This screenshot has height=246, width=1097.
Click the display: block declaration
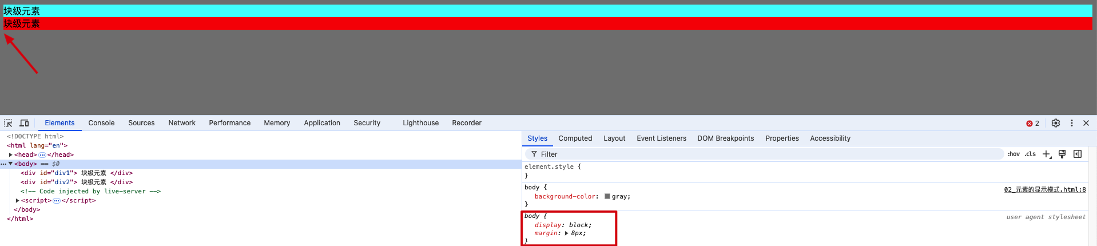pos(563,225)
